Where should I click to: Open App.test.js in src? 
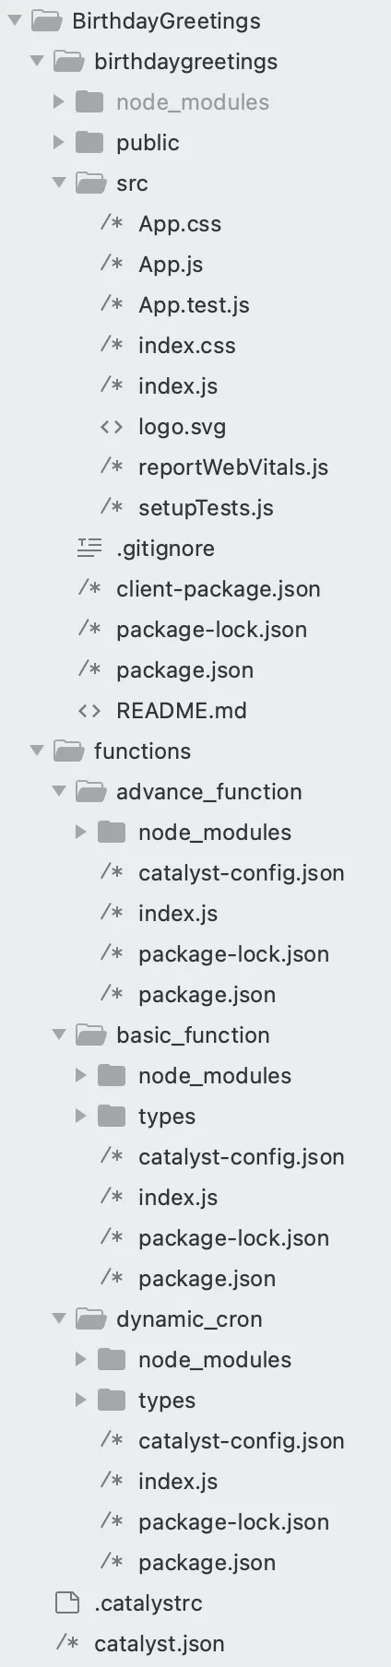tap(194, 305)
